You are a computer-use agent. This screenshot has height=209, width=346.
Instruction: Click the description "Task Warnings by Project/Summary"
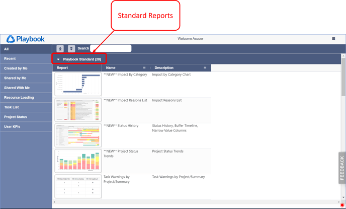pos(179,177)
